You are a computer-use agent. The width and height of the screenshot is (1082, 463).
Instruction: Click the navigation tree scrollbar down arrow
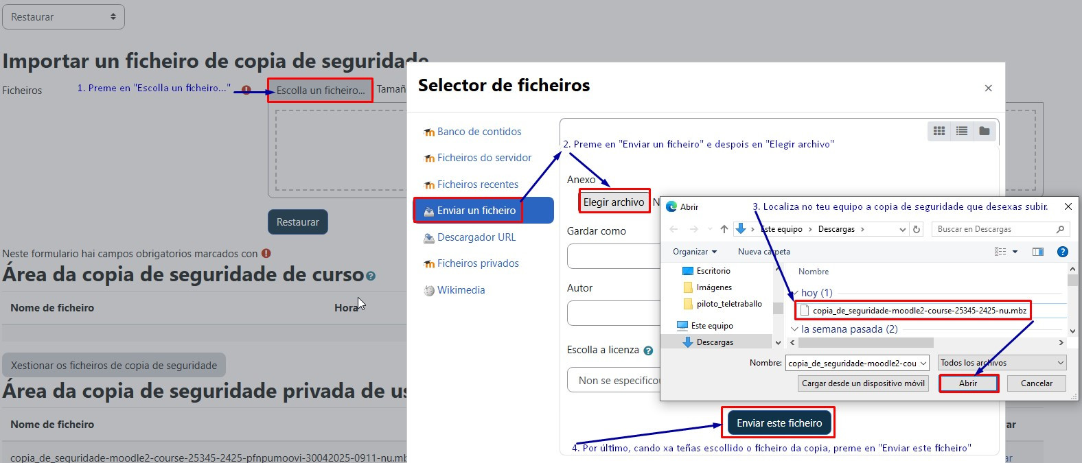[778, 342]
